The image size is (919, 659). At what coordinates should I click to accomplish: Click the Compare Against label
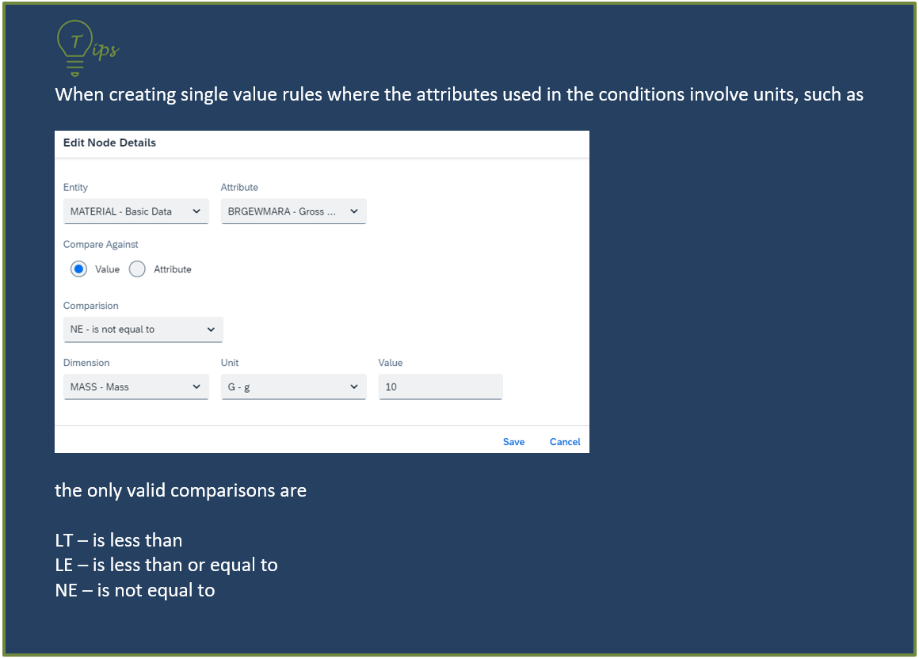101,244
